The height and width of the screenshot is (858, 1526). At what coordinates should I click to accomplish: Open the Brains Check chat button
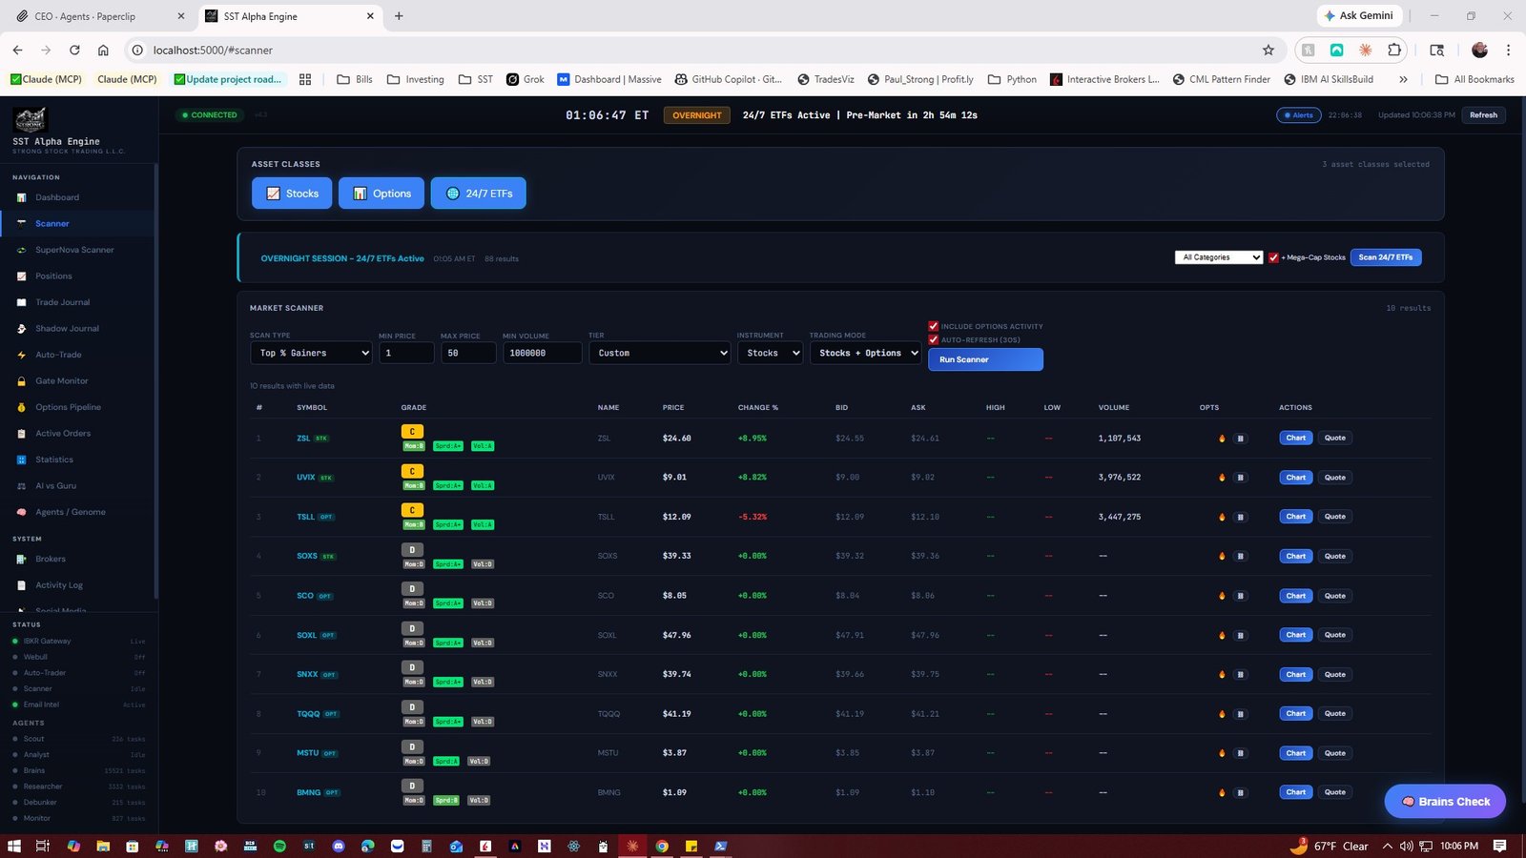pyautogui.click(x=1445, y=802)
